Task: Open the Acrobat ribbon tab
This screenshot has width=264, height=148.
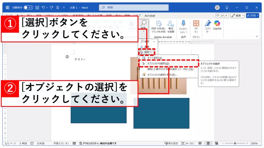Action: coord(150,16)
